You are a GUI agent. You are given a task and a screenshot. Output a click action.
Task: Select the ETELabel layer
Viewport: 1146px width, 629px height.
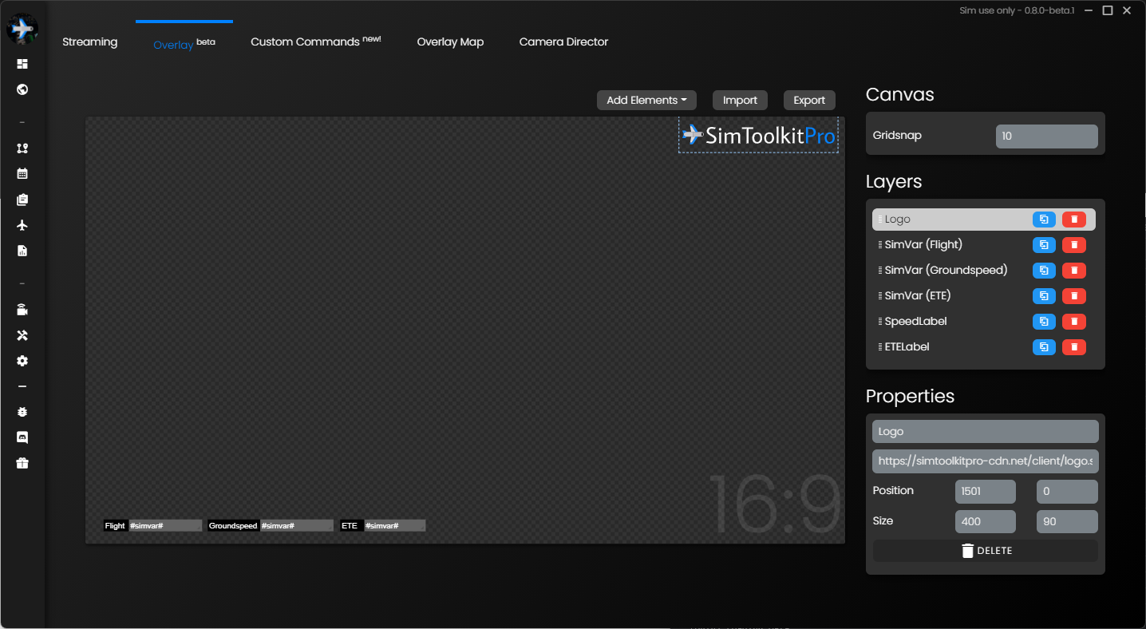point(984,347)
